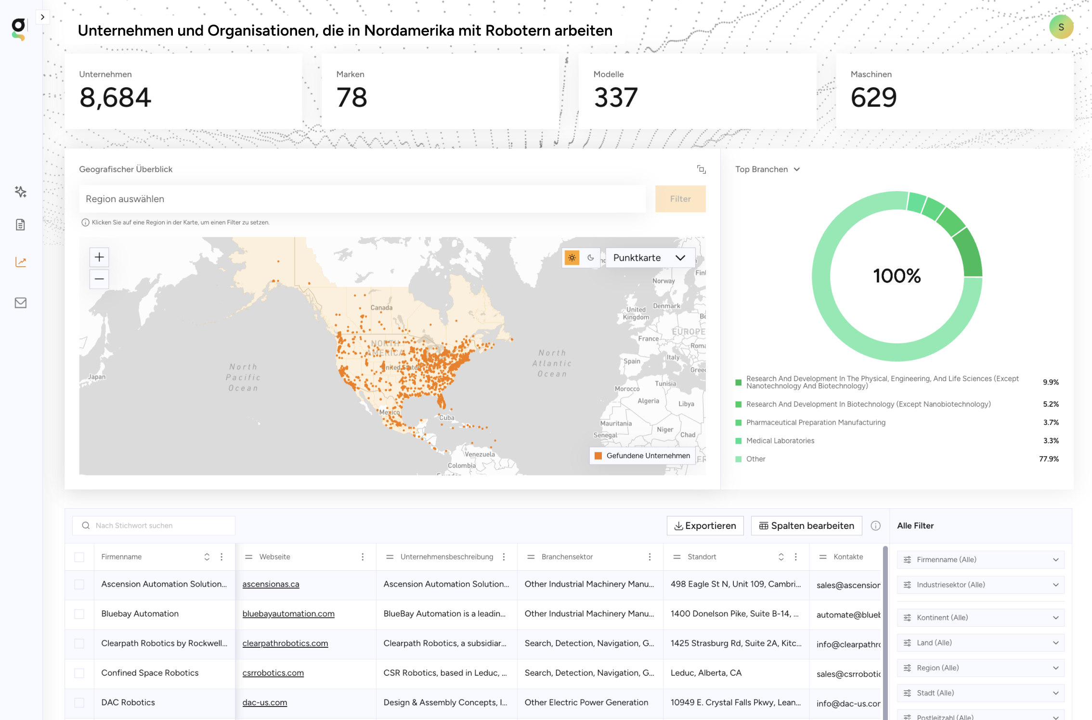Switch map to light mode sun icon

(x=572, y=258)
